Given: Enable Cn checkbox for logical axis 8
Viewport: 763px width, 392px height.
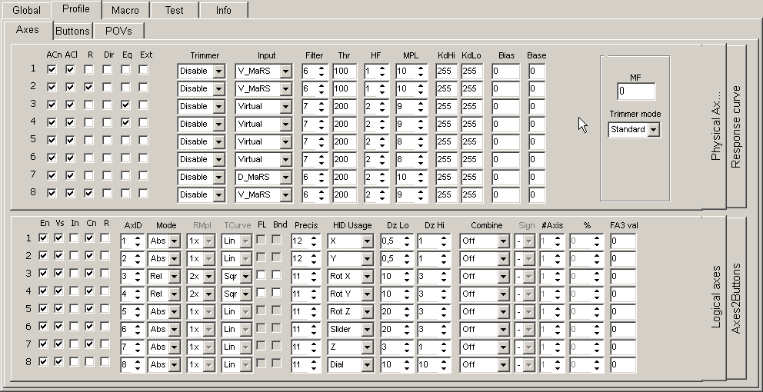Looking at the screenshot, I should click(x=89, y=361).
